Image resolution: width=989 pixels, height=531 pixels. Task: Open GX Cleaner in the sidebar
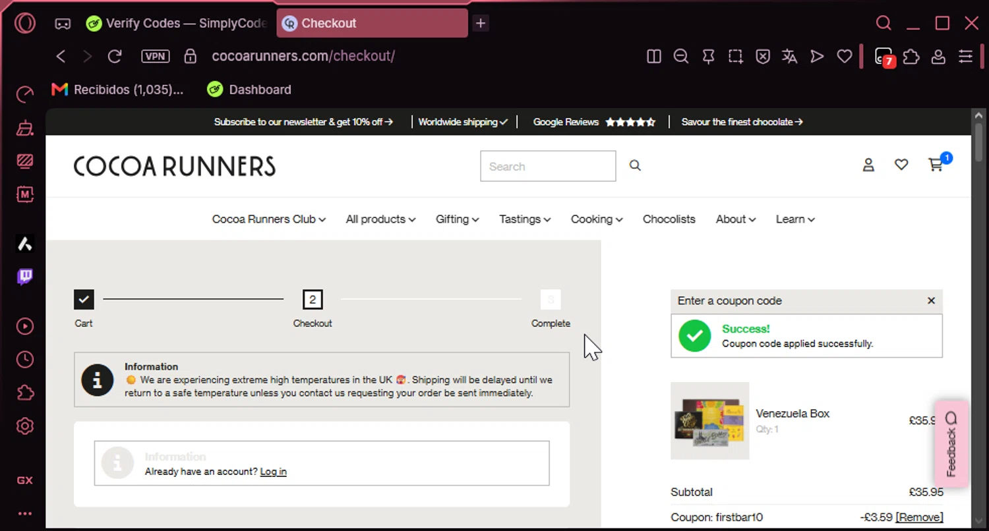[x=25, y=128]
